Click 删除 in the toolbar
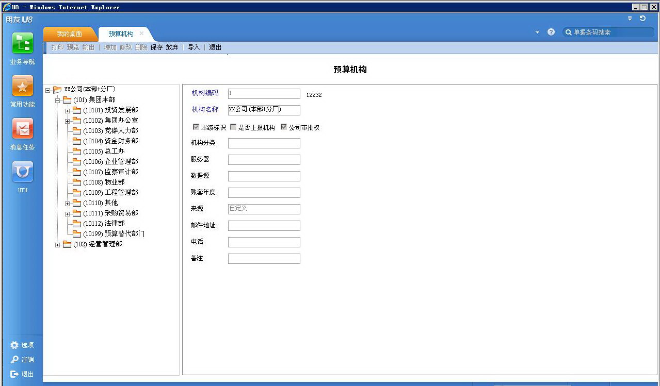 pyautogui.click(x=141, y=47)
